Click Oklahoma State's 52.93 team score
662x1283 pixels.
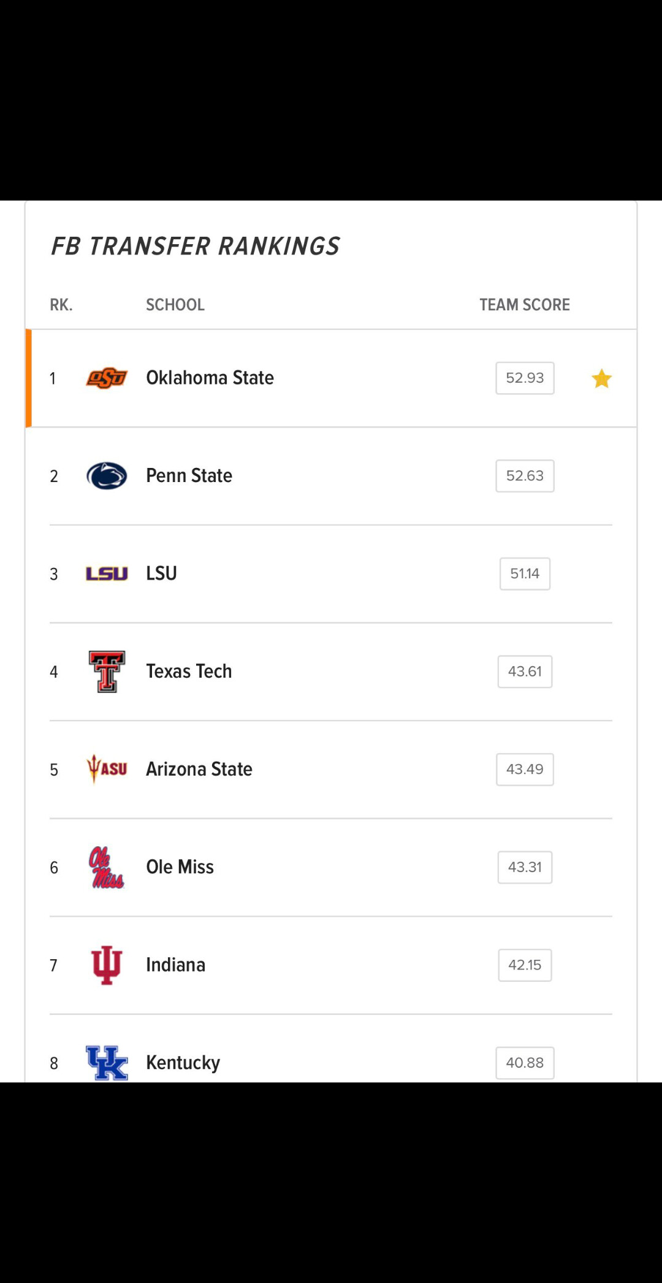tap(525, 378)
